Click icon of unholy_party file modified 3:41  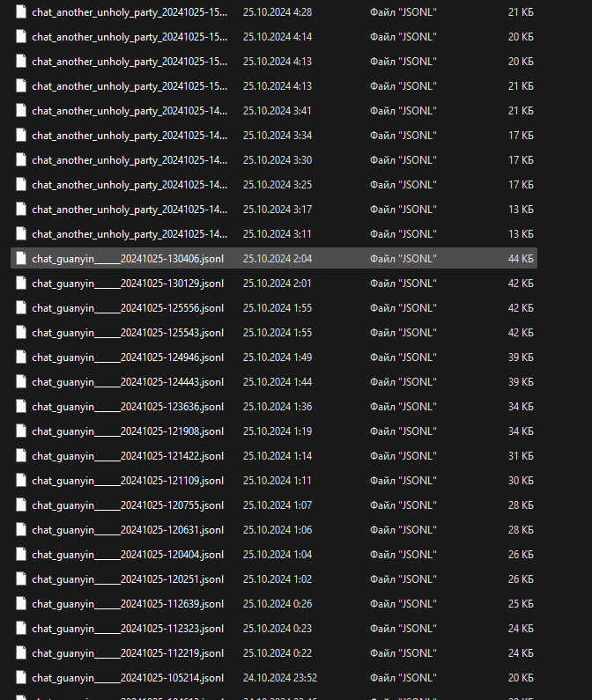(22, 111)
